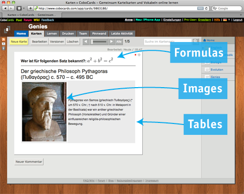Click the browser address bar URL

point(73,8)
